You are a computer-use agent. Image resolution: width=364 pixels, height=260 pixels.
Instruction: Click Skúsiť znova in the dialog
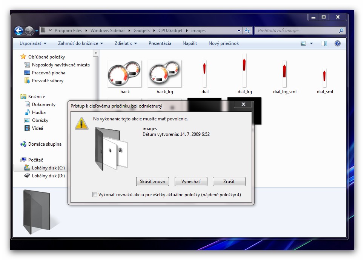click(x=152, y=181)
